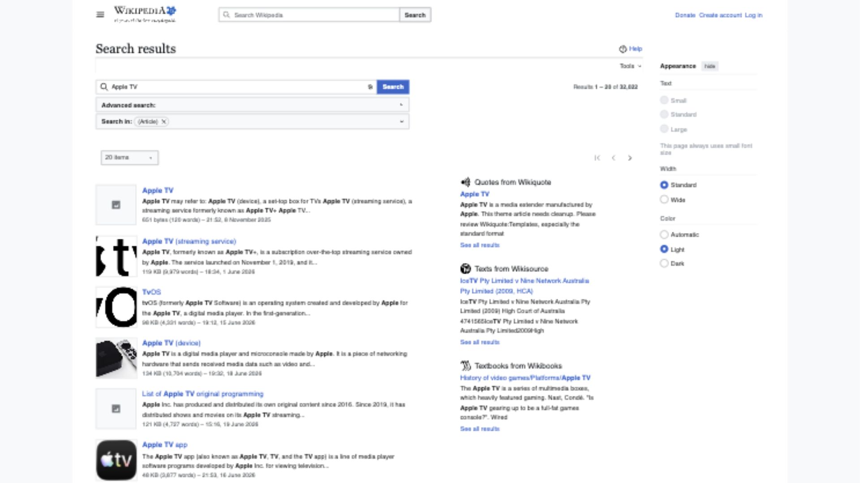Select Automatic color mode
Image resolution: width=860 pixels, height=483 pixels.
pos(664,234)
